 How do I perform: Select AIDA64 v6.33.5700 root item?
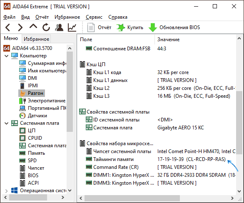point(28,48)
